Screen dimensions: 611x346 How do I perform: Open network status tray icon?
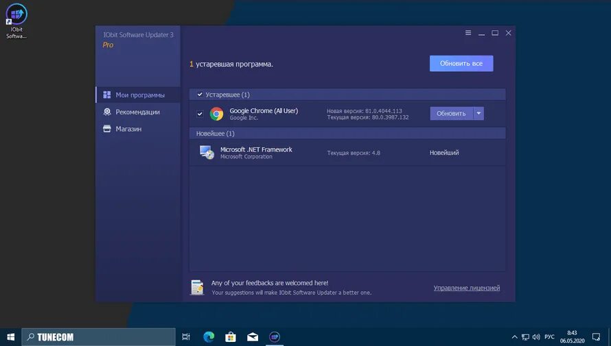click(525, 336)
